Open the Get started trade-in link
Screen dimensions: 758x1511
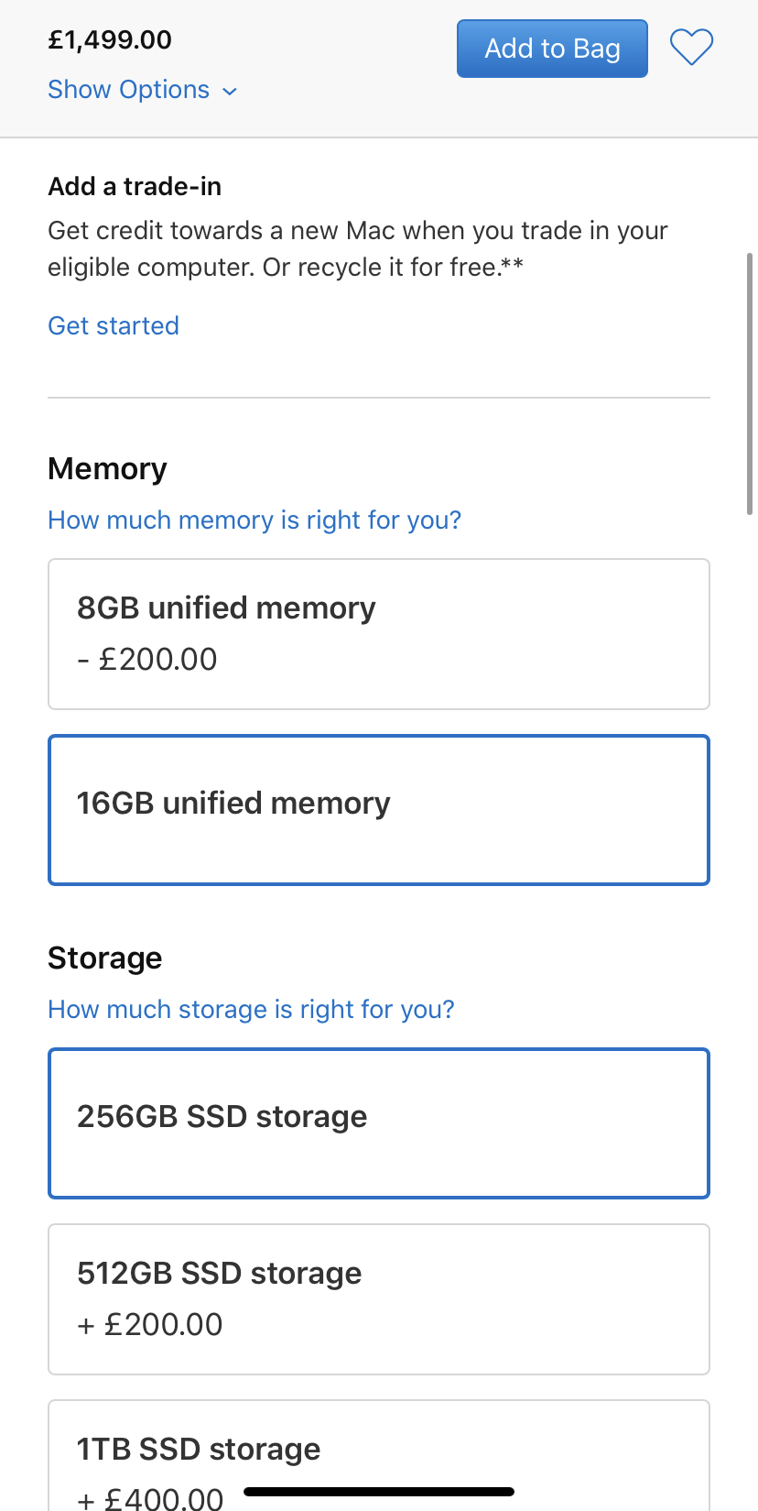(114, 326)
